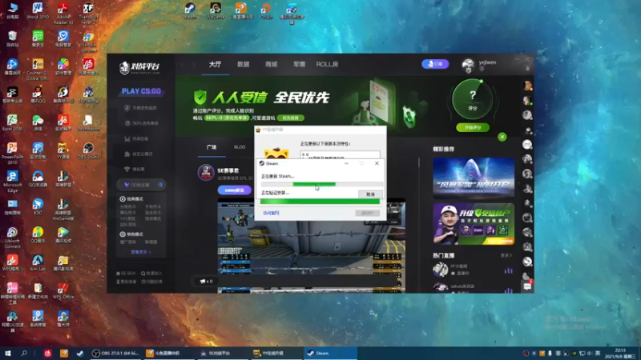Click blue 订阅 button in header
This screenshot has width=641, height=360.
point(435,64)
